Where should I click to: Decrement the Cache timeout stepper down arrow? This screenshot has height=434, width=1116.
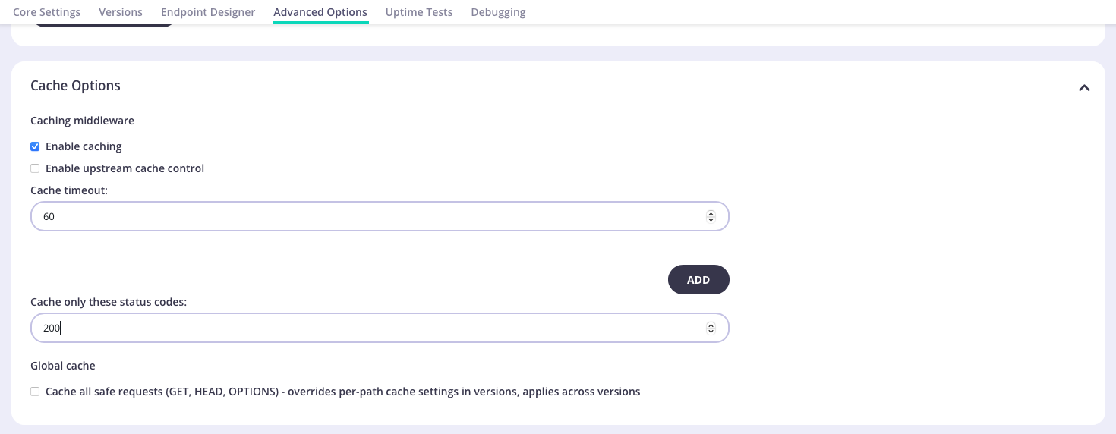[x=711, y=220]
